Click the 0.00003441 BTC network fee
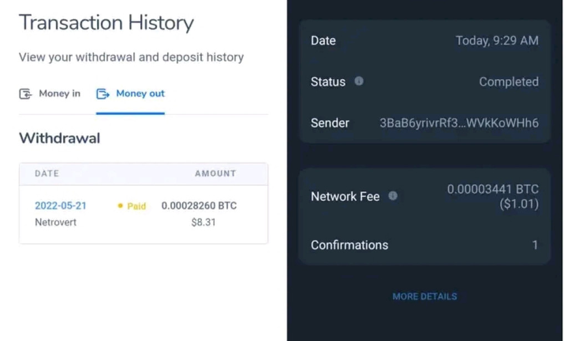568x341 pixels. [x=493, y=189]
